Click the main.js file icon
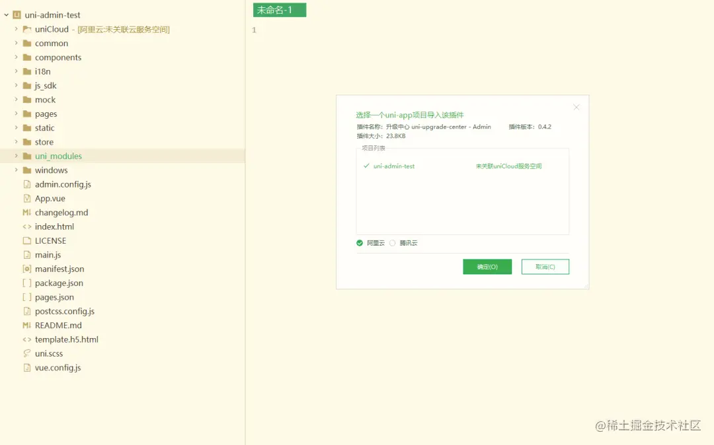The image size is (714, 445). (x=27, y=255)
